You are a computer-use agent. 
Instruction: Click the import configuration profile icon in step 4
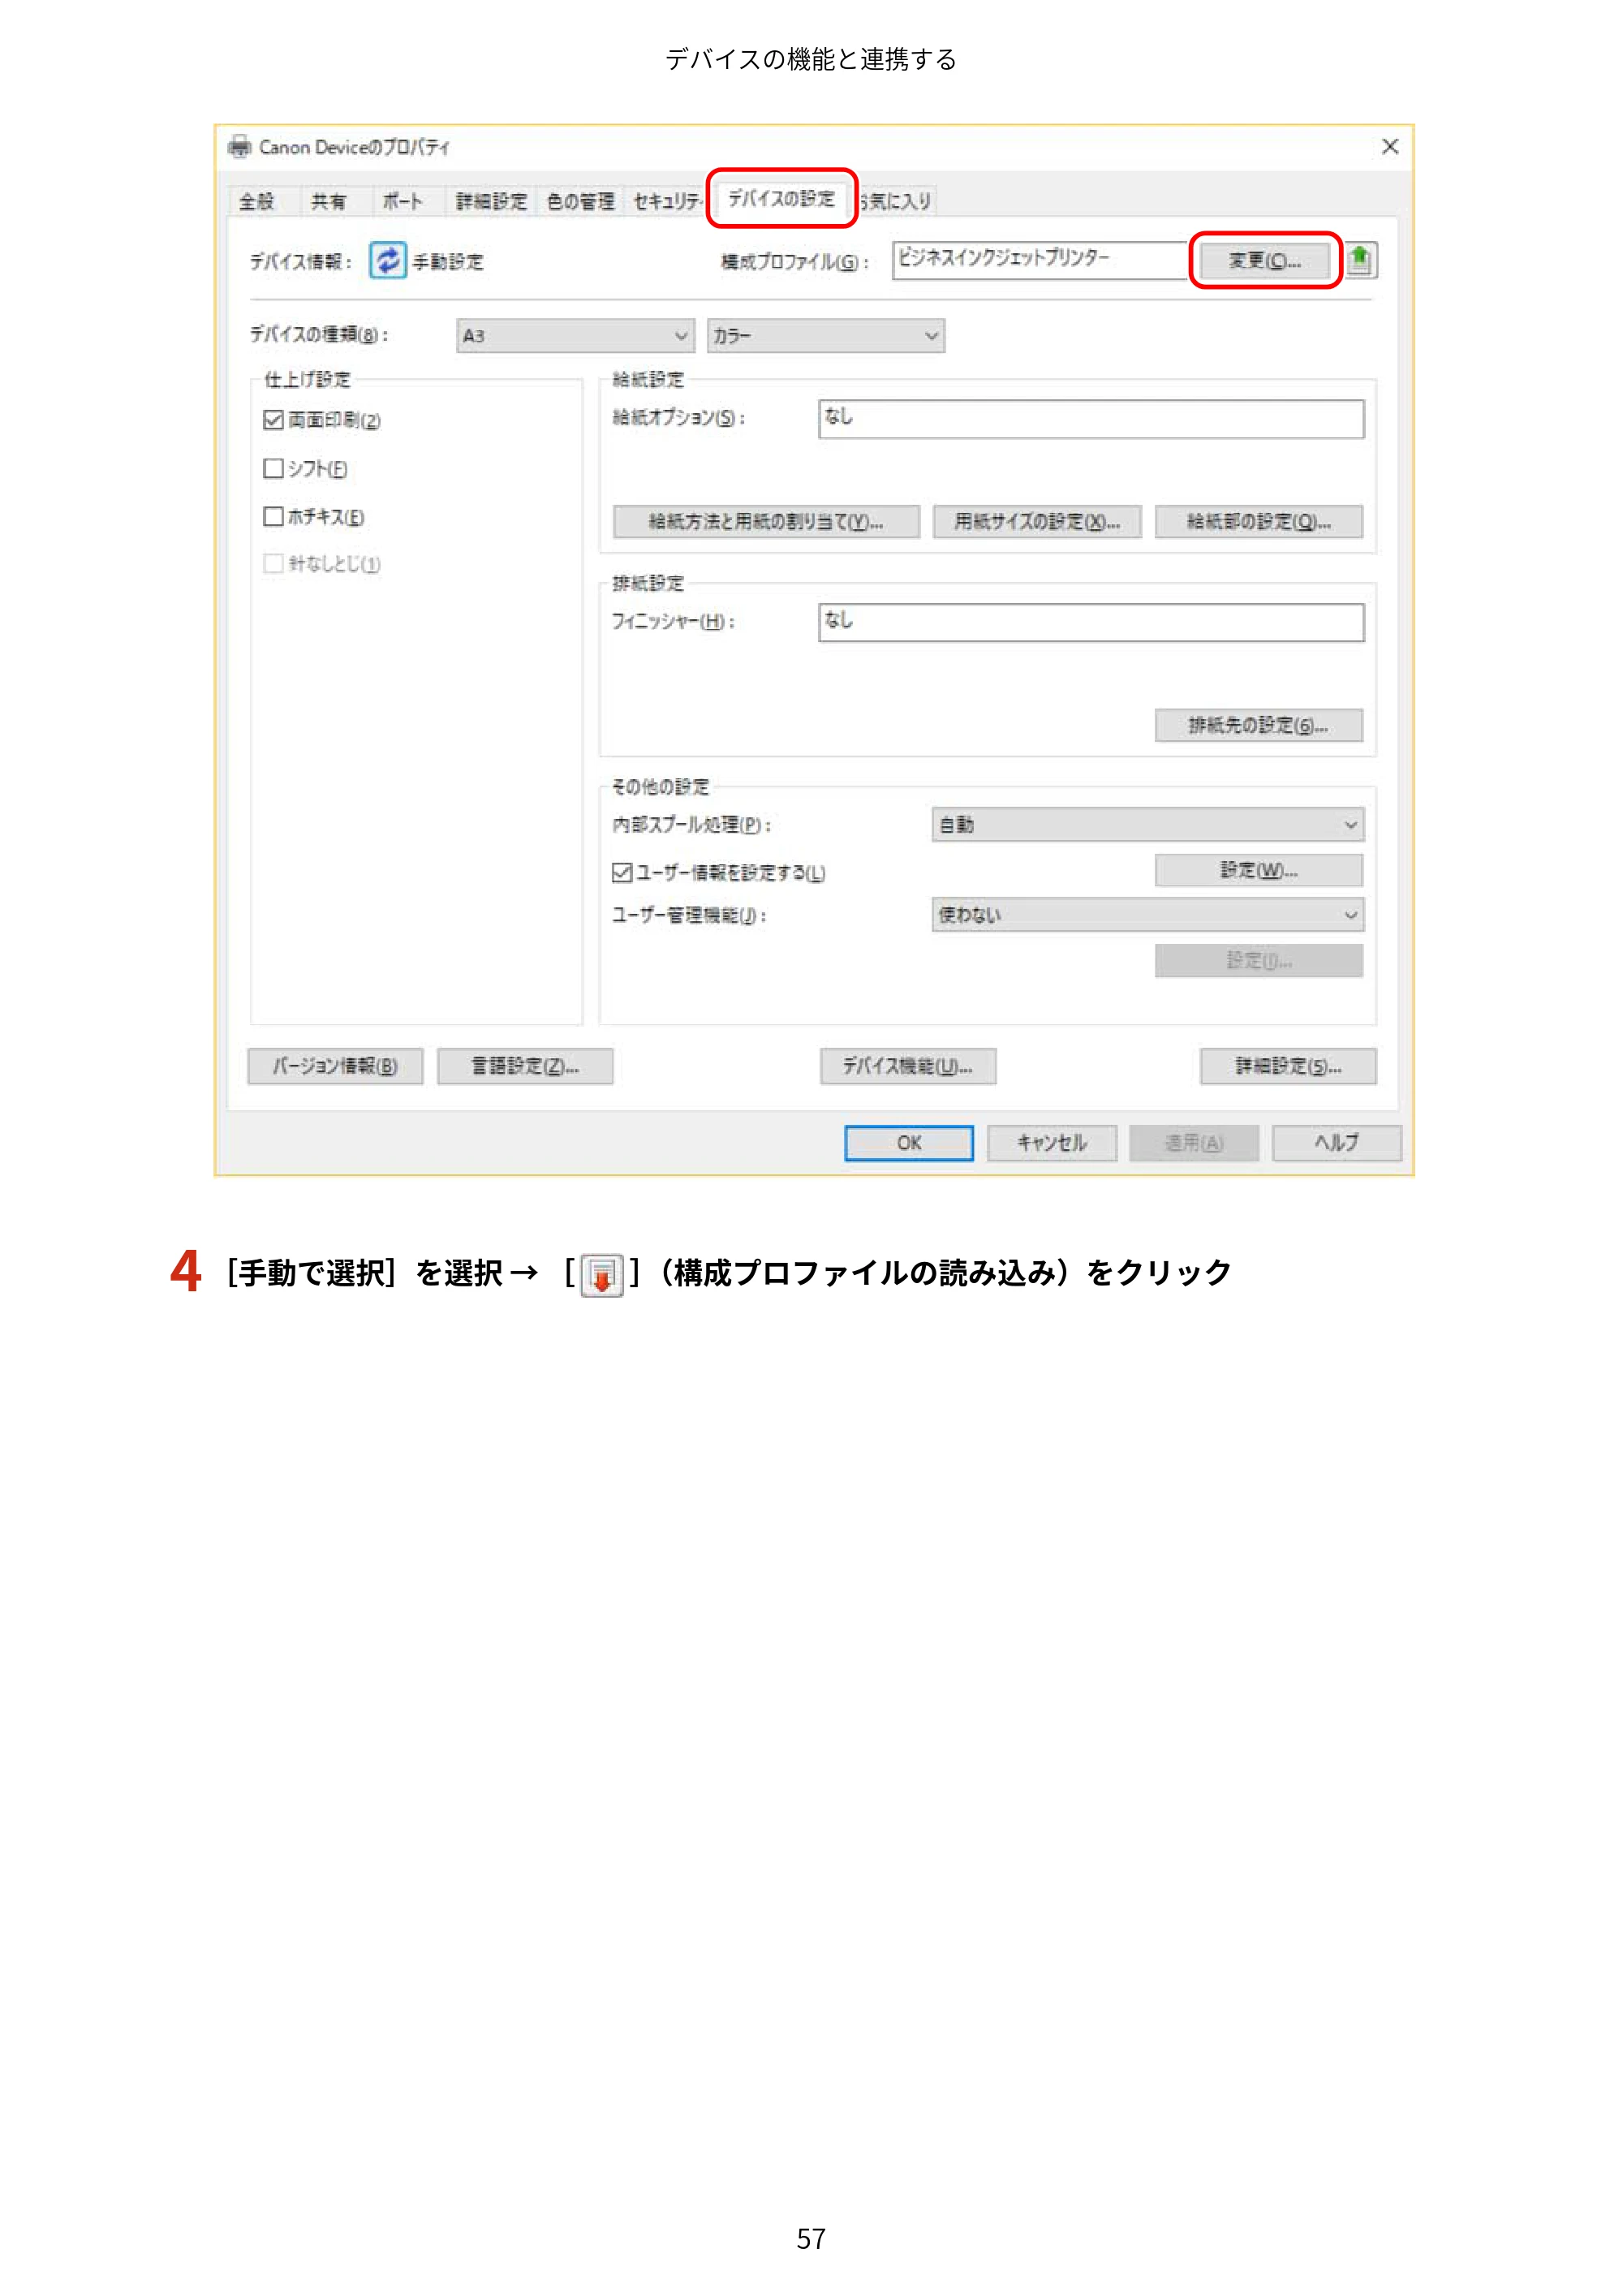602,1275
